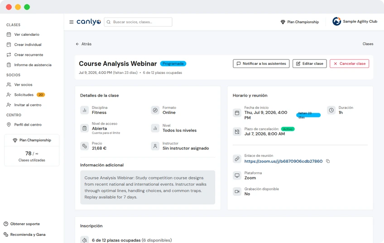Open Ver socios in sidebar
The height and width of the screenshot is (243, 384).
point(23,85)
